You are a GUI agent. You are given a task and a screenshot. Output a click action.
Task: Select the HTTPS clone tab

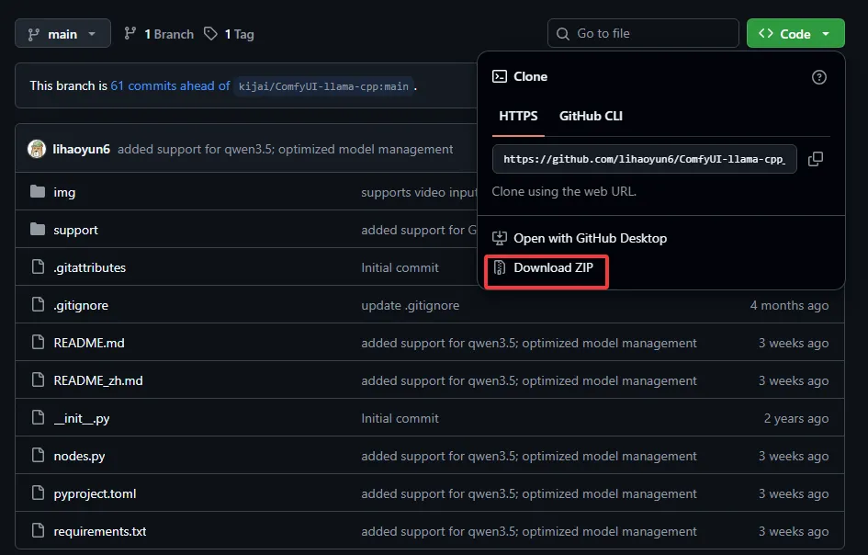pyautogui.click(x=518, y=116)
